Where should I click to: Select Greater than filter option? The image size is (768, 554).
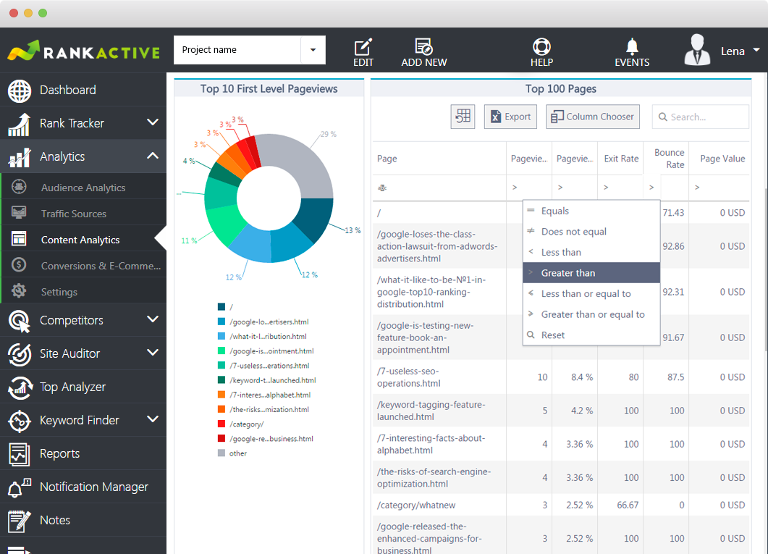coord(591,273)
